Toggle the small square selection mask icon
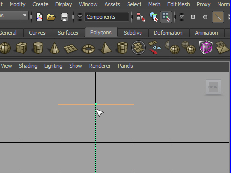Image resolution: width=231 pixels, height=173 pixels. click(x=193, y=17)
